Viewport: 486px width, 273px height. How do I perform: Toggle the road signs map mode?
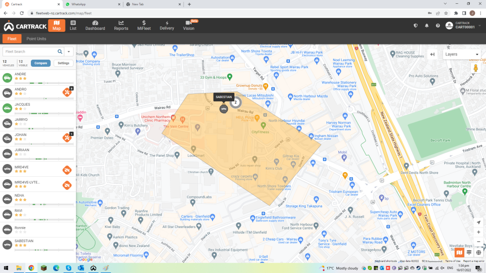coord(468,253)
